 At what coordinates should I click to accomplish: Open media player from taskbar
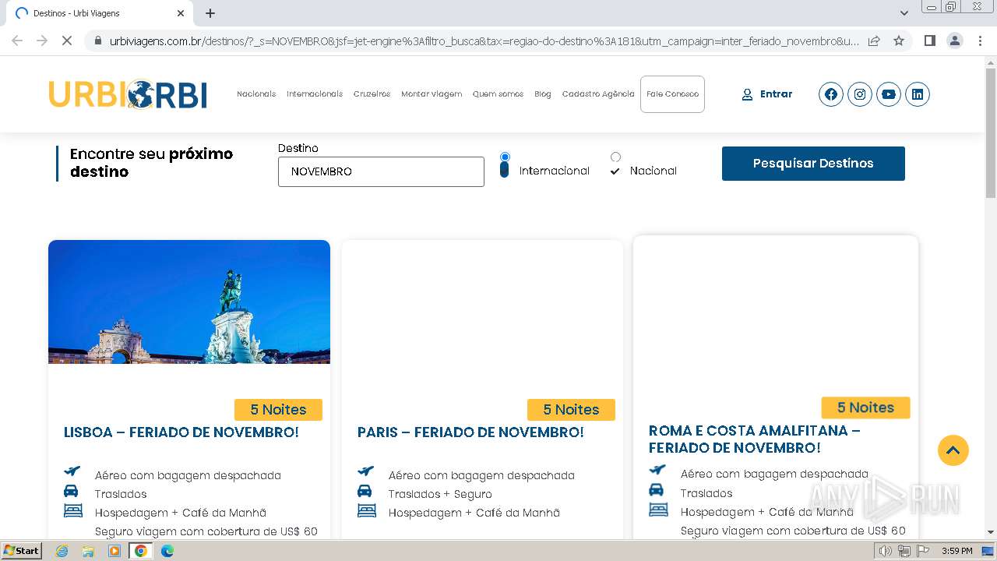pyautogui.click(x=114, y=551)
